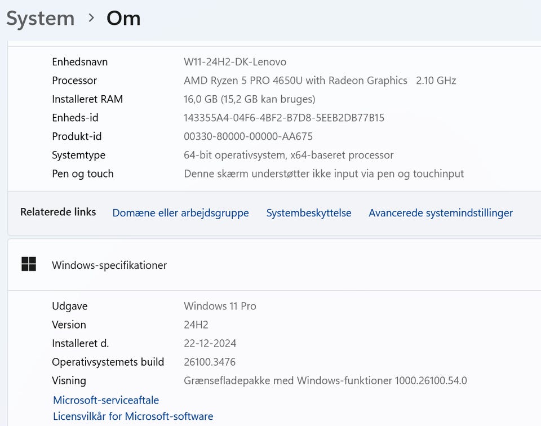Screen dimensions: 541x426
Task: Click the 16,0 GB installed RAM value
Action: point(249,99)
